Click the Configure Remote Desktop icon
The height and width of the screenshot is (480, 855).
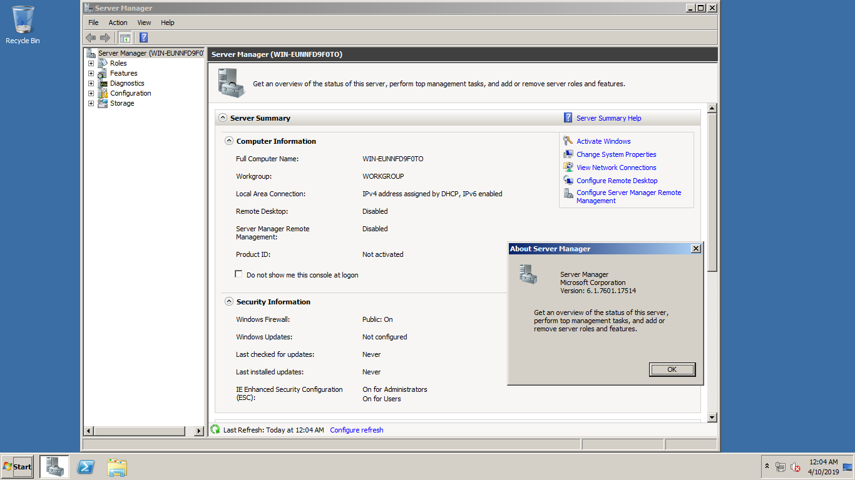pyautogui.click(x=568, y=181)
